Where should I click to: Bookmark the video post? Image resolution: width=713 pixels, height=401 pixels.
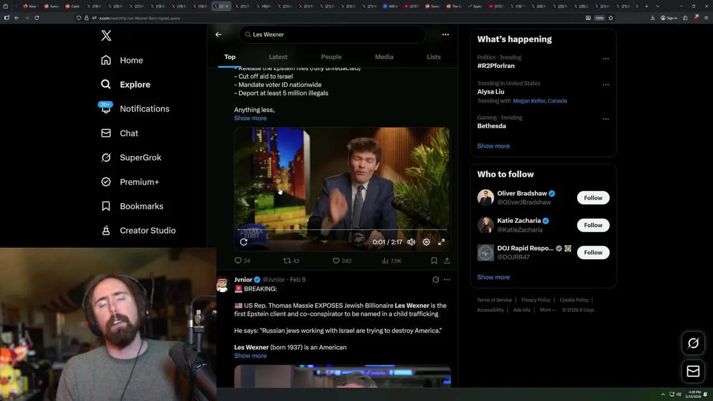click(434, 261)
